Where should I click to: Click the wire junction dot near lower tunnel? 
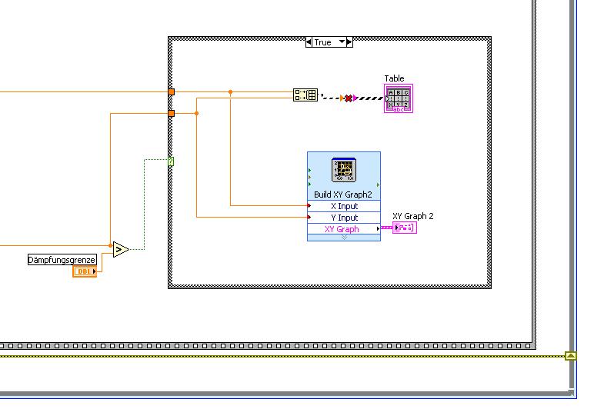click(196, 113)
